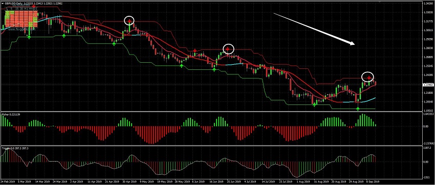
Task: Click green buy arrow in early August 2019
Action: point(314,104)
